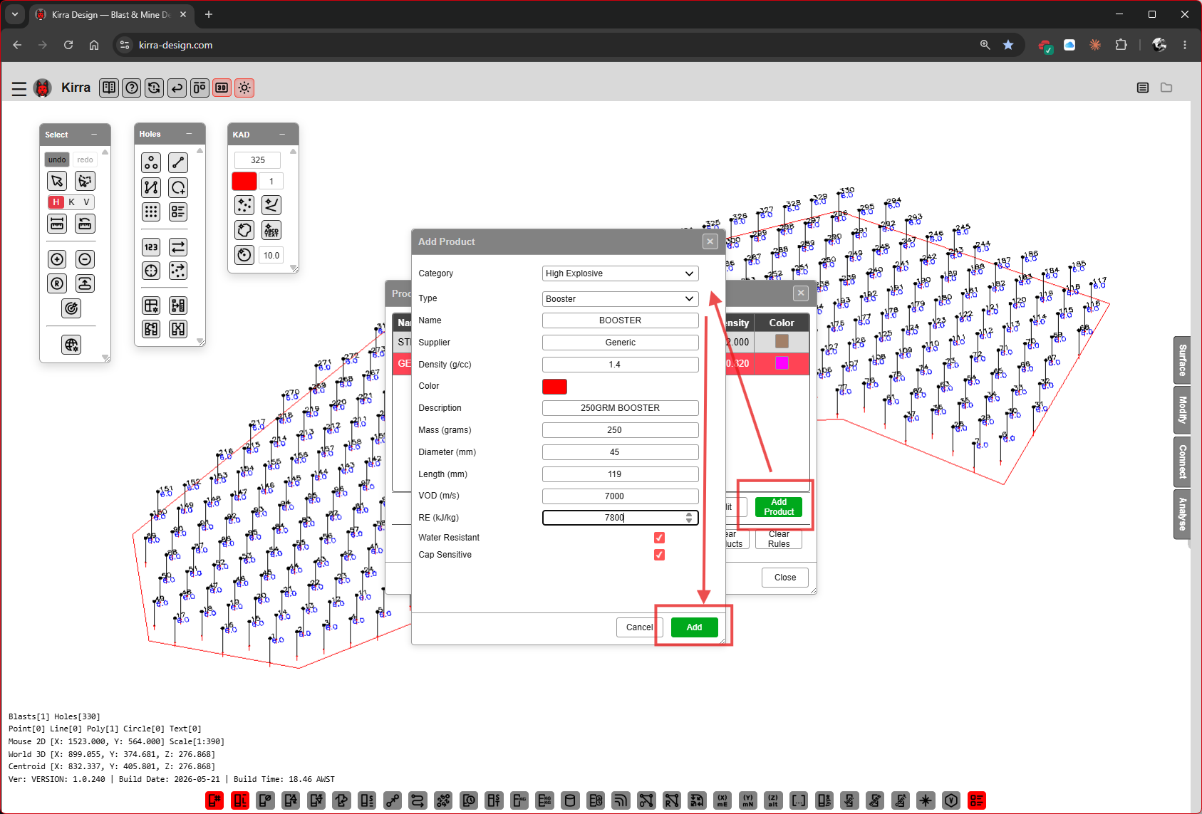The image size is (1202, 814).
Task: Open the globe settings icon
Action: (x=71, y=345)
